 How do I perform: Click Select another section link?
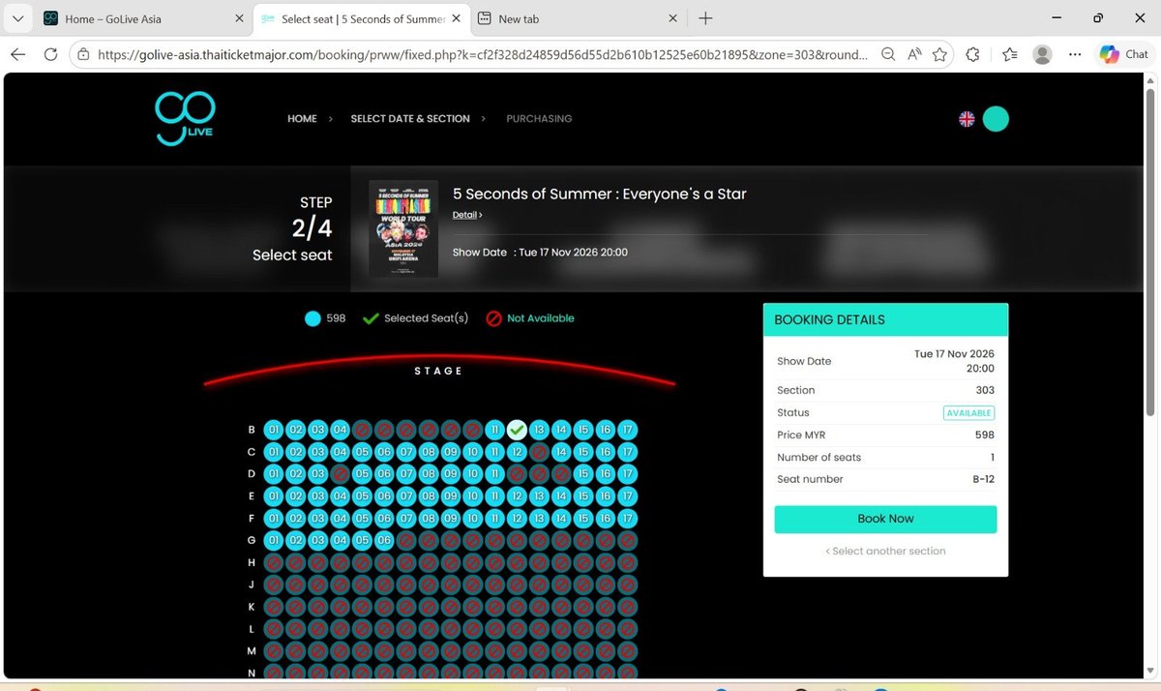tap(885, 551)
